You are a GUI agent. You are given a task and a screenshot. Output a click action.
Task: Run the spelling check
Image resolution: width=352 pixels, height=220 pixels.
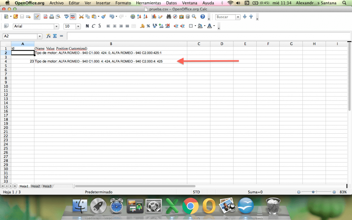pos(67,17)
